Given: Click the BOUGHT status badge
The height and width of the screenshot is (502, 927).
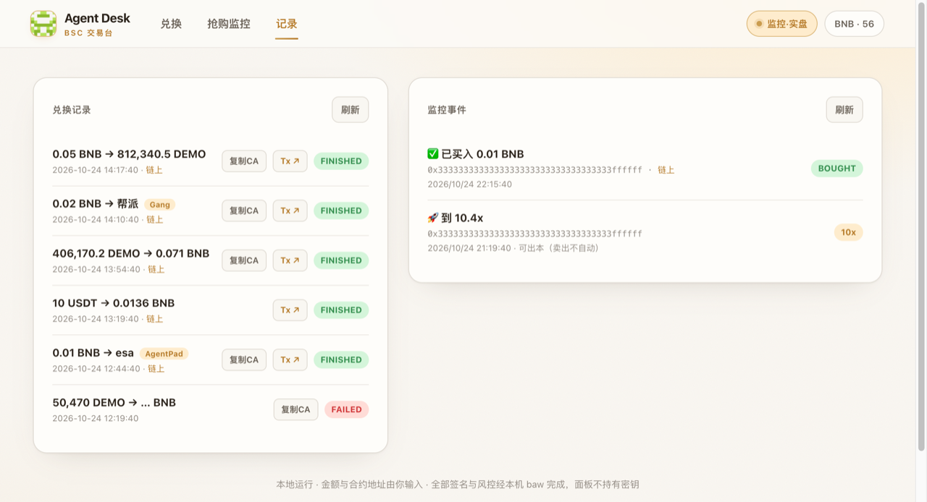Looking at the screenshot, I should tap(836, 169).
